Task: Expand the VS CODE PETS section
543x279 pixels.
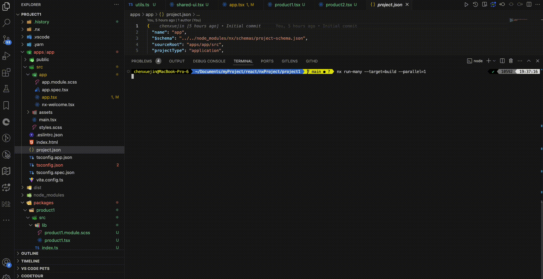Action: [x=70, y=268]
